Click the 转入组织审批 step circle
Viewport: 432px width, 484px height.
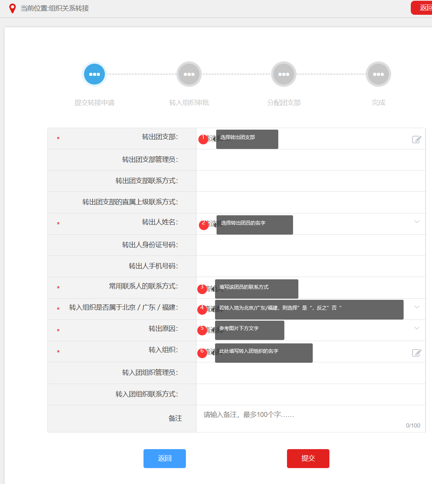point(189,74)
